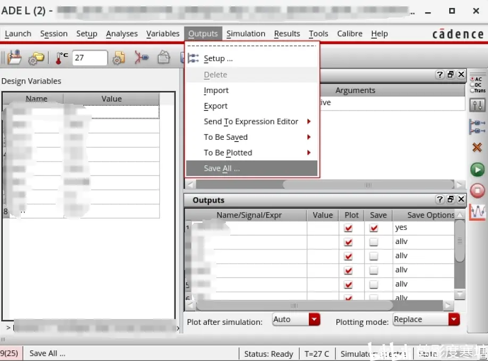
Task: Choose Save All from Outputs menu
Action: pyautogui.click(x=251, y=169)
